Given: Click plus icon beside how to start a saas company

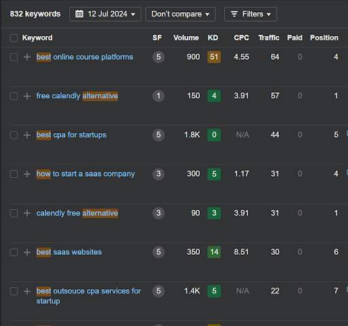Looking at the screenshot, I should click(x=27, y=174).
